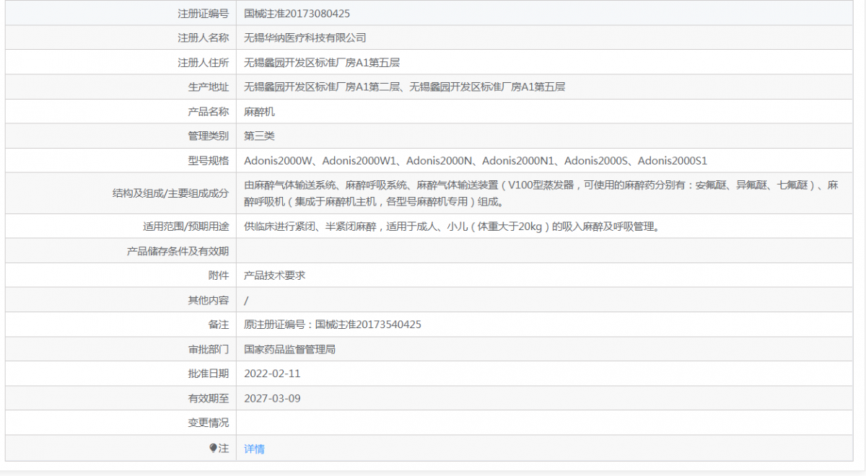The width and height of the screenshot is (866, 476).
Task: Select approving department 国家药品监督管理局
Action: tap(289, 349)
